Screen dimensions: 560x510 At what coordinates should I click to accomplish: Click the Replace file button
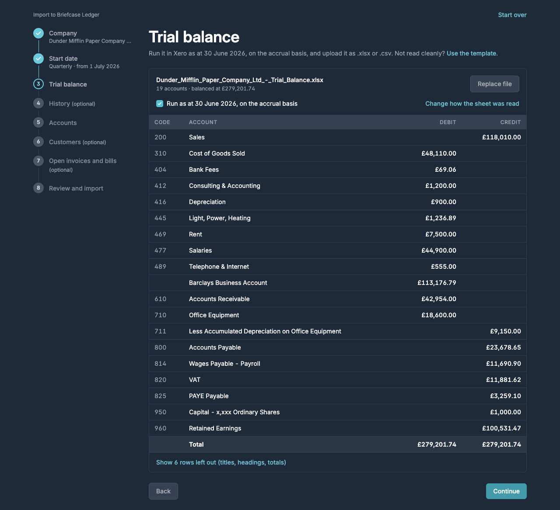(495, 84)
